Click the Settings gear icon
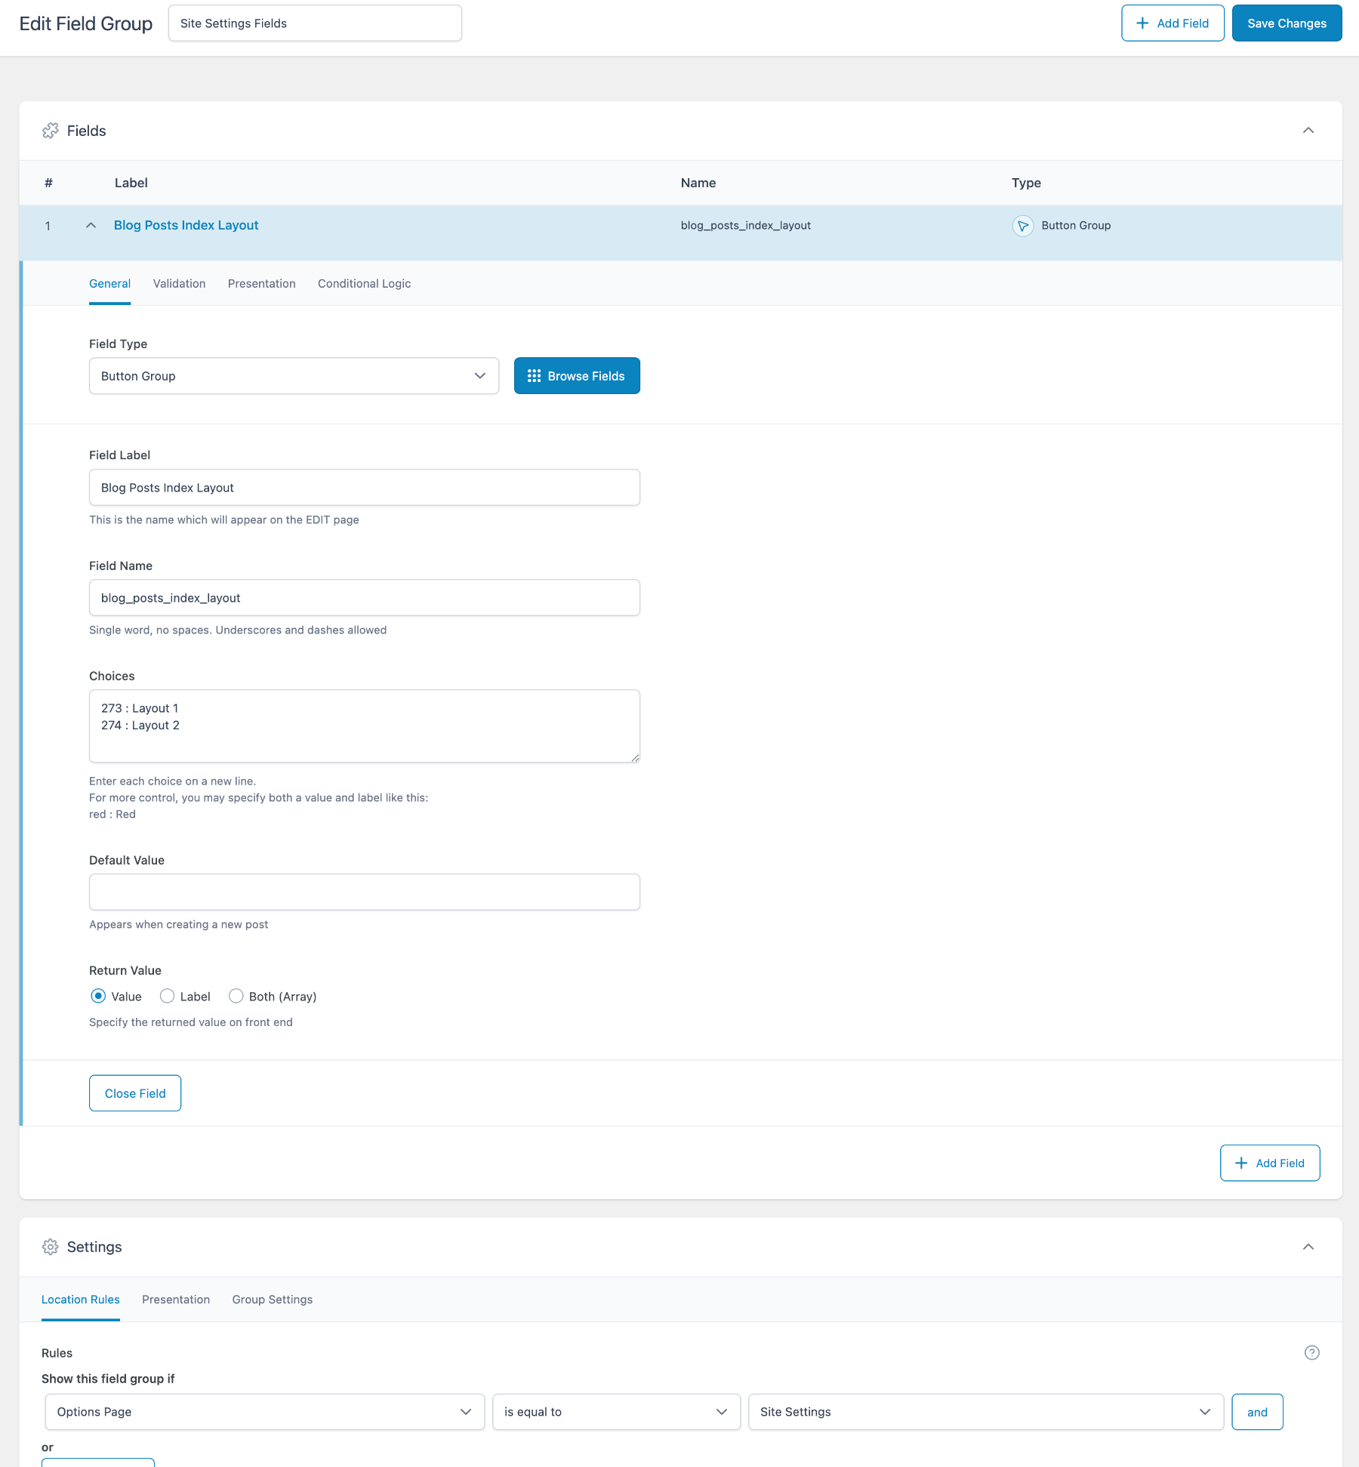Screen dimensions: 1359x1467 (x=51, y=1247)
